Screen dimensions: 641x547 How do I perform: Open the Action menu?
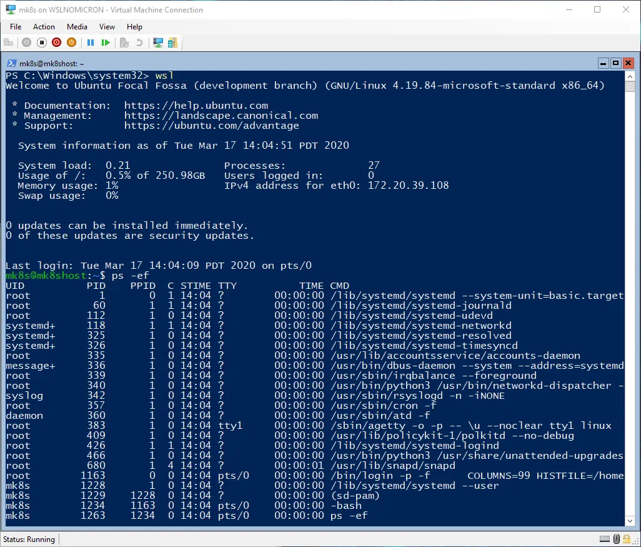[x=44, y=27]
